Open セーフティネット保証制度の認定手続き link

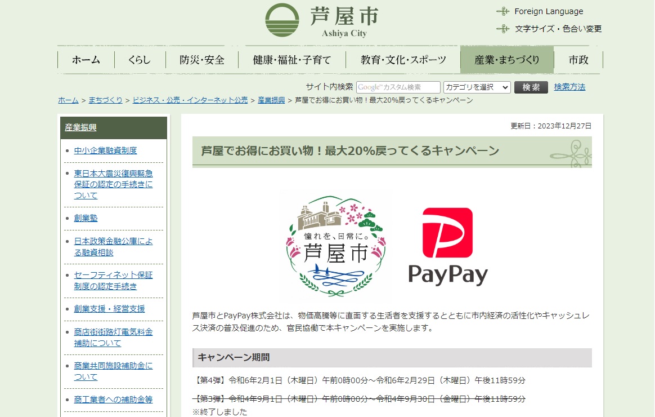coord(113,281)
